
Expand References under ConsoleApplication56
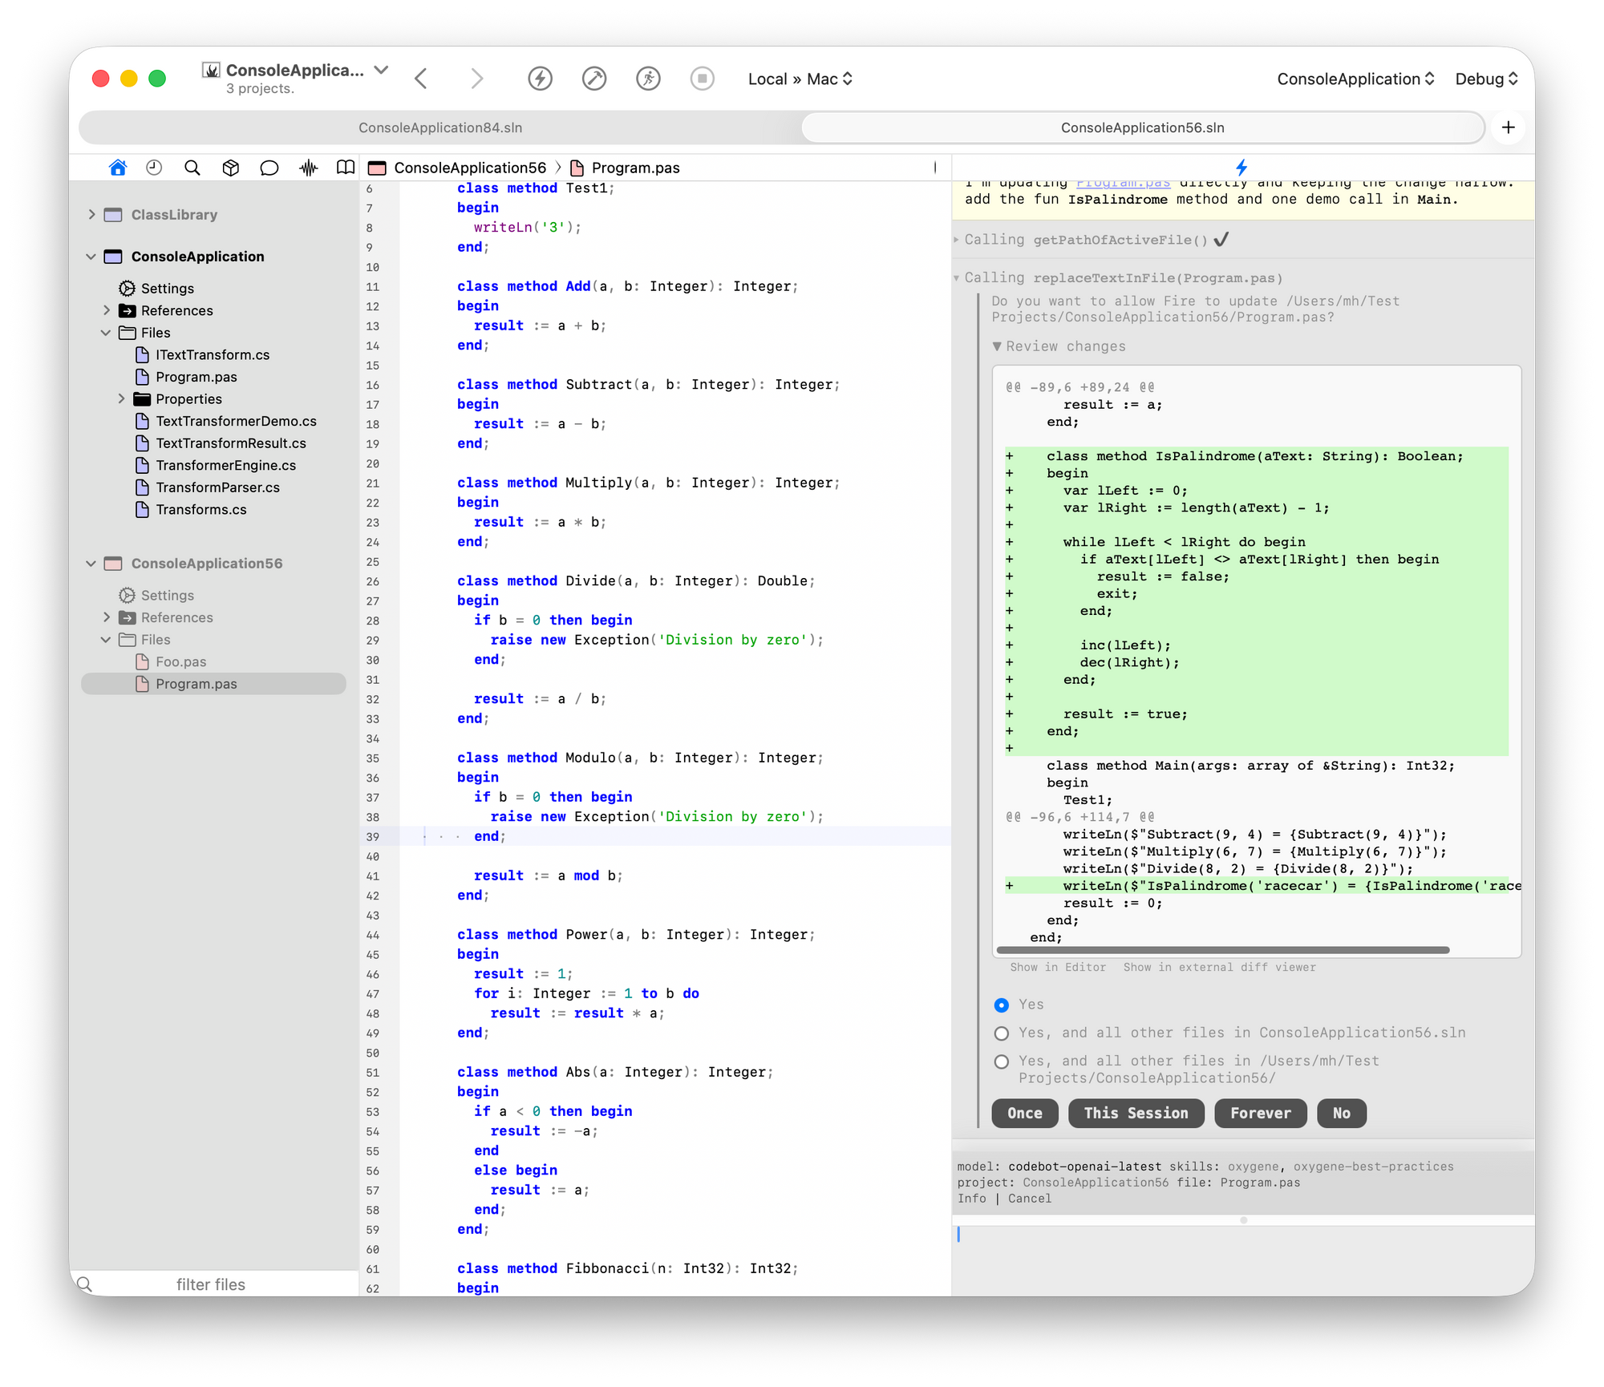tap(107, 617)
